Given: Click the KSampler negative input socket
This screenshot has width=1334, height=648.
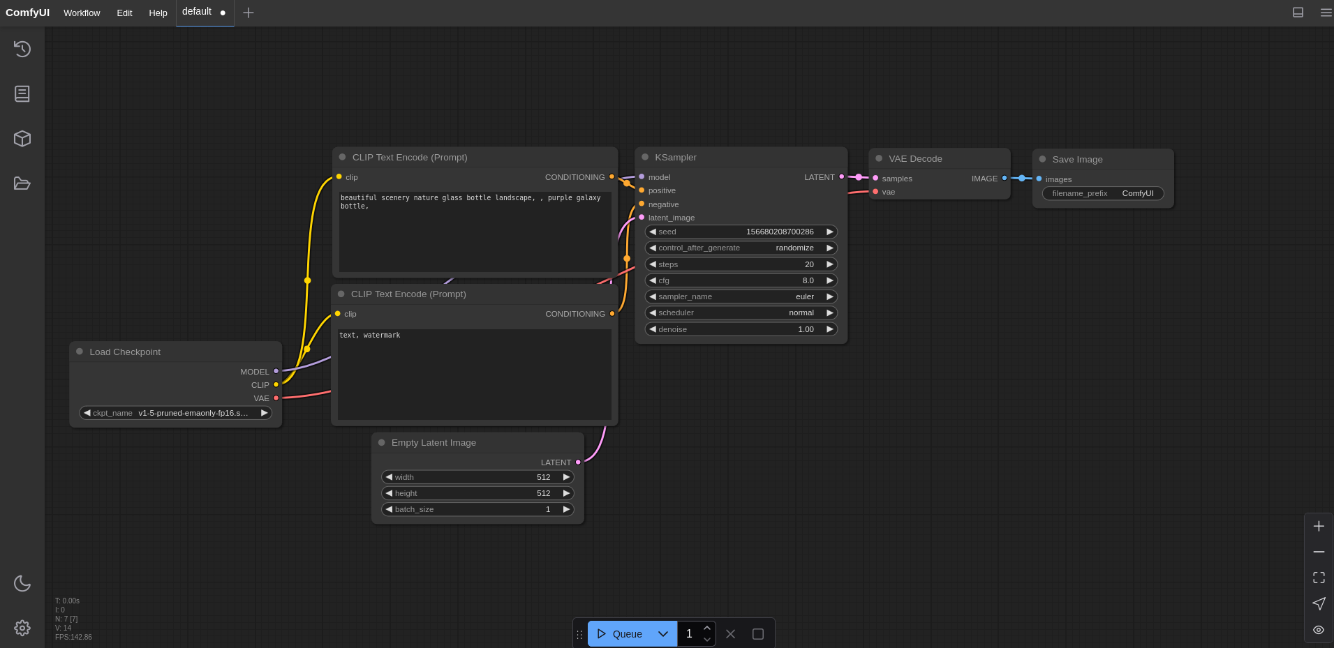Looking at the screenshot, I should click(x=642, y=204).
